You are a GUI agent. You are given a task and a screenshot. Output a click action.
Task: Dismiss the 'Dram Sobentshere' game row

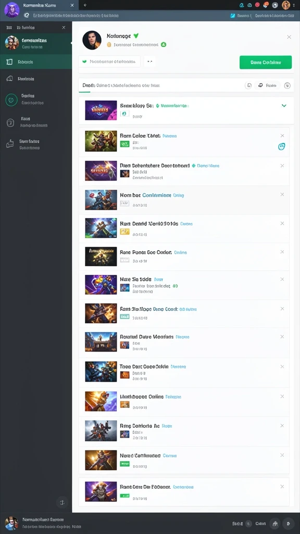point(282,165)
